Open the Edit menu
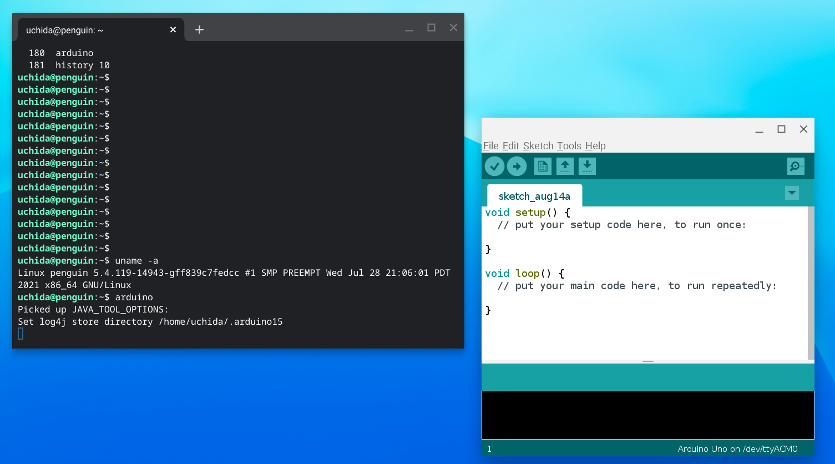Viewport: 835px width, 464px height. 510,146
